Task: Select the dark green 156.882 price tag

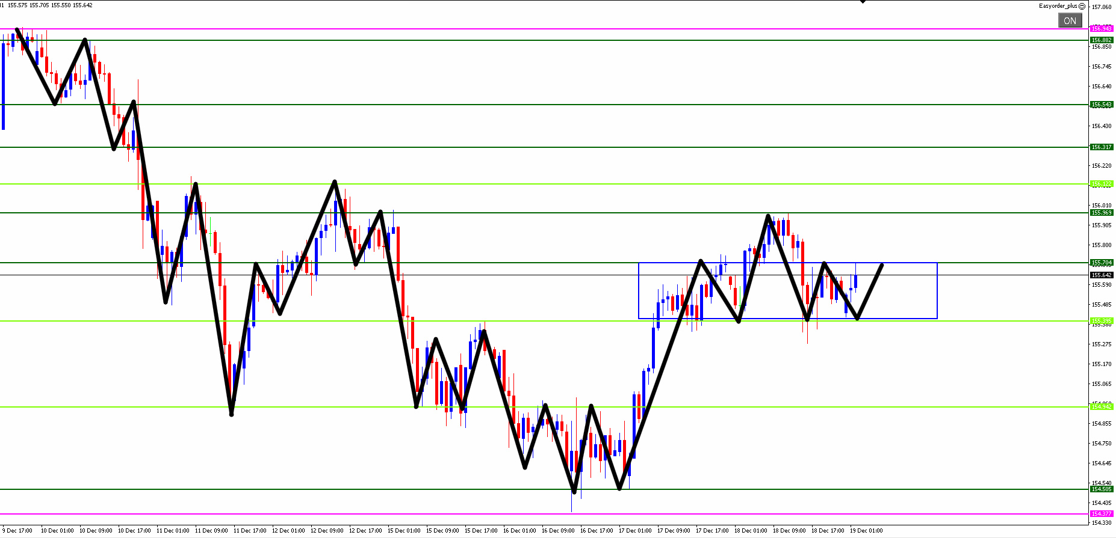Action: point(1102,40)
